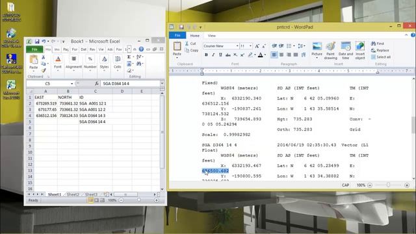Insert Date and time in WordPad
416x234 pixels.
click(346, 51)
